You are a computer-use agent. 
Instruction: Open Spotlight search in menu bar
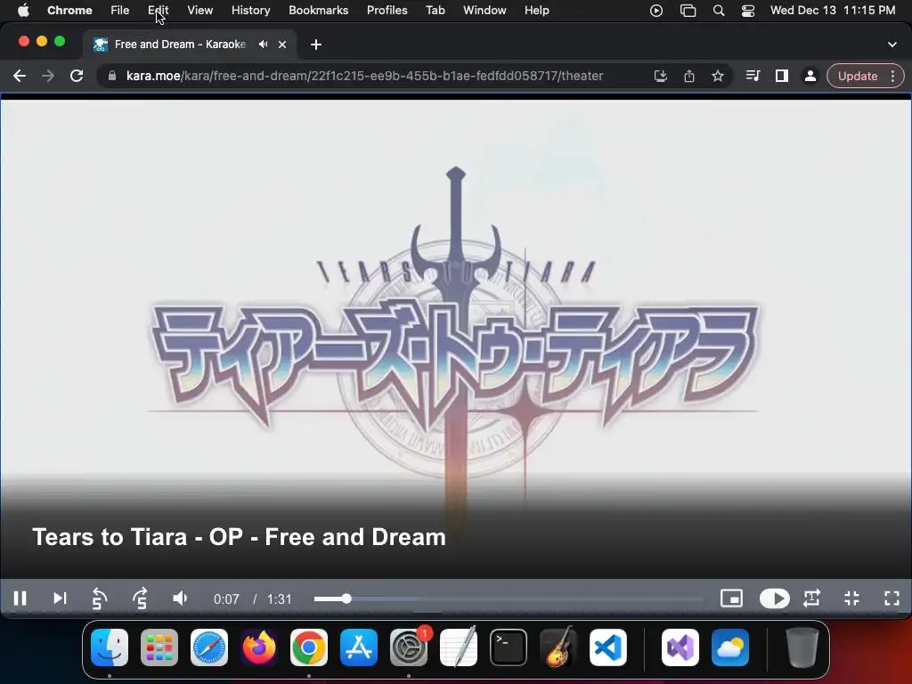pyautogui.click(x=719, y=11)
